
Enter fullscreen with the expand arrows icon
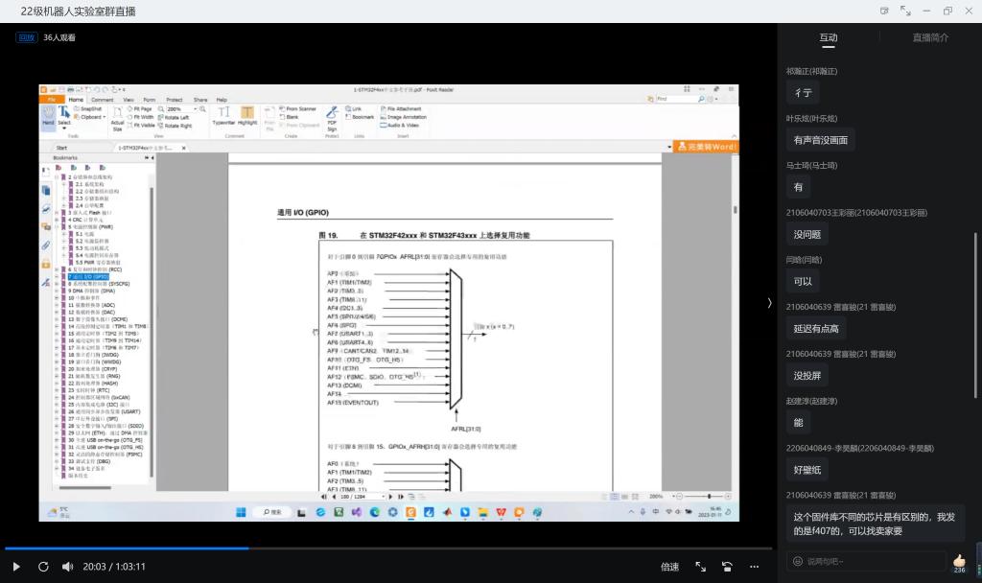(x=700, y=567)
